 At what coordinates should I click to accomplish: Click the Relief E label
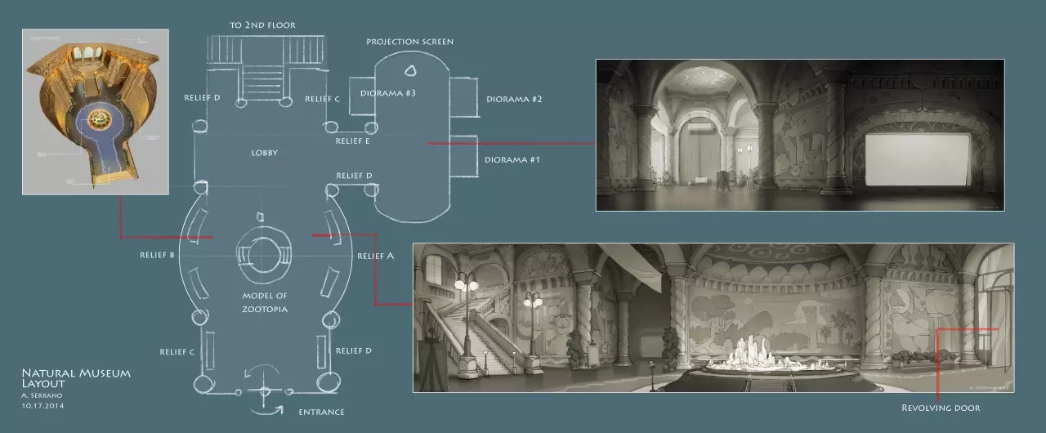tap(353, 141)
